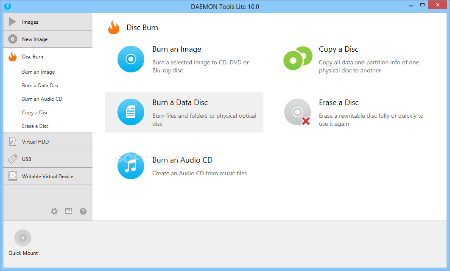Image resolution: width=450 pixels, height=271 pixels.
Task: Choose Burn a Data Disc sidebar sub-item
Action: 40,86
